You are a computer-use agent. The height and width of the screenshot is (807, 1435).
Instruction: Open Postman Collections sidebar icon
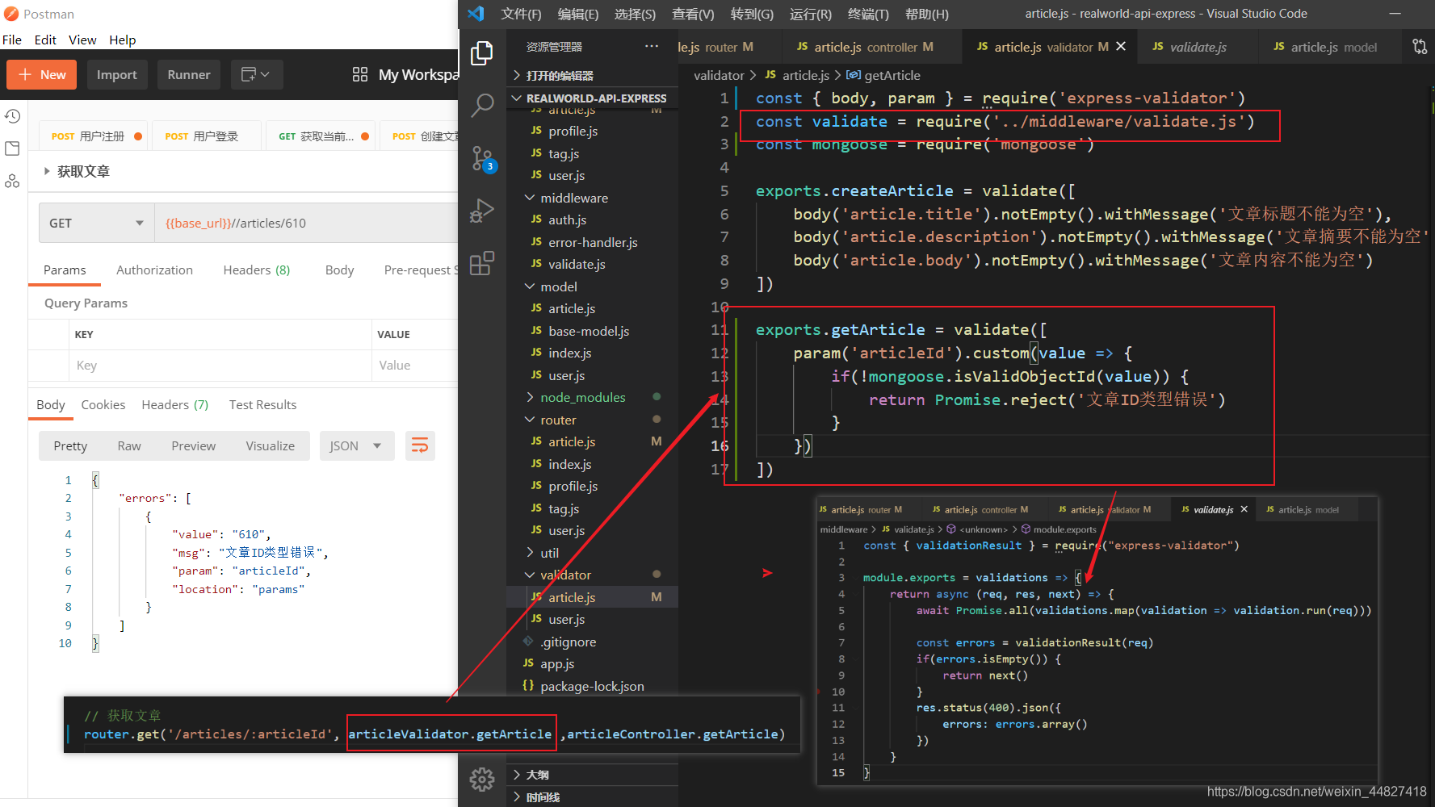[12, 148]
